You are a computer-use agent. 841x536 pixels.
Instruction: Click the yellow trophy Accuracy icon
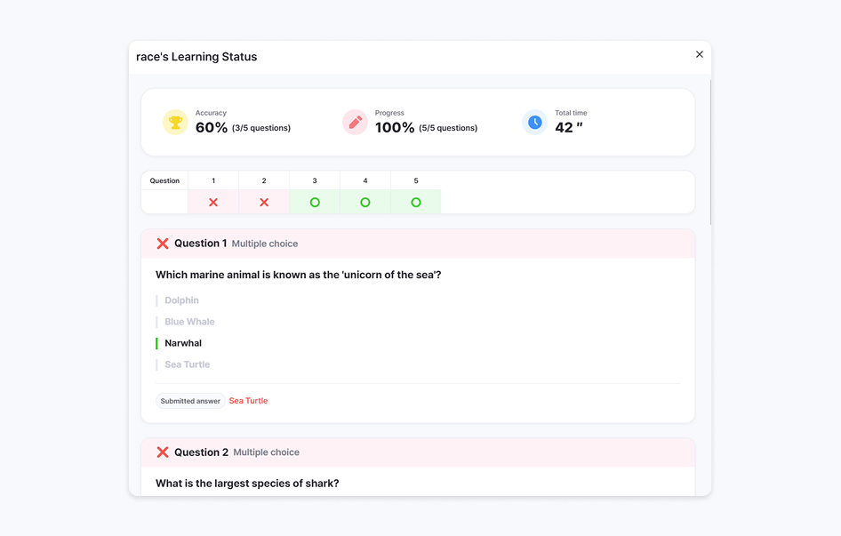pyautogui.click(x=175, y=123)
